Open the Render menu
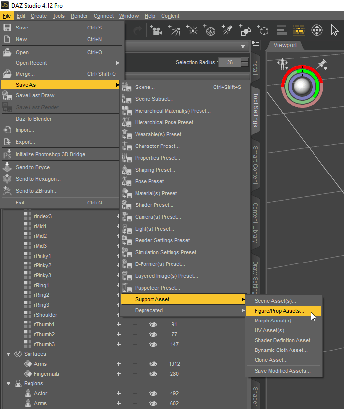The height and width of the screenshot is (409, 344). click(79, 16)
